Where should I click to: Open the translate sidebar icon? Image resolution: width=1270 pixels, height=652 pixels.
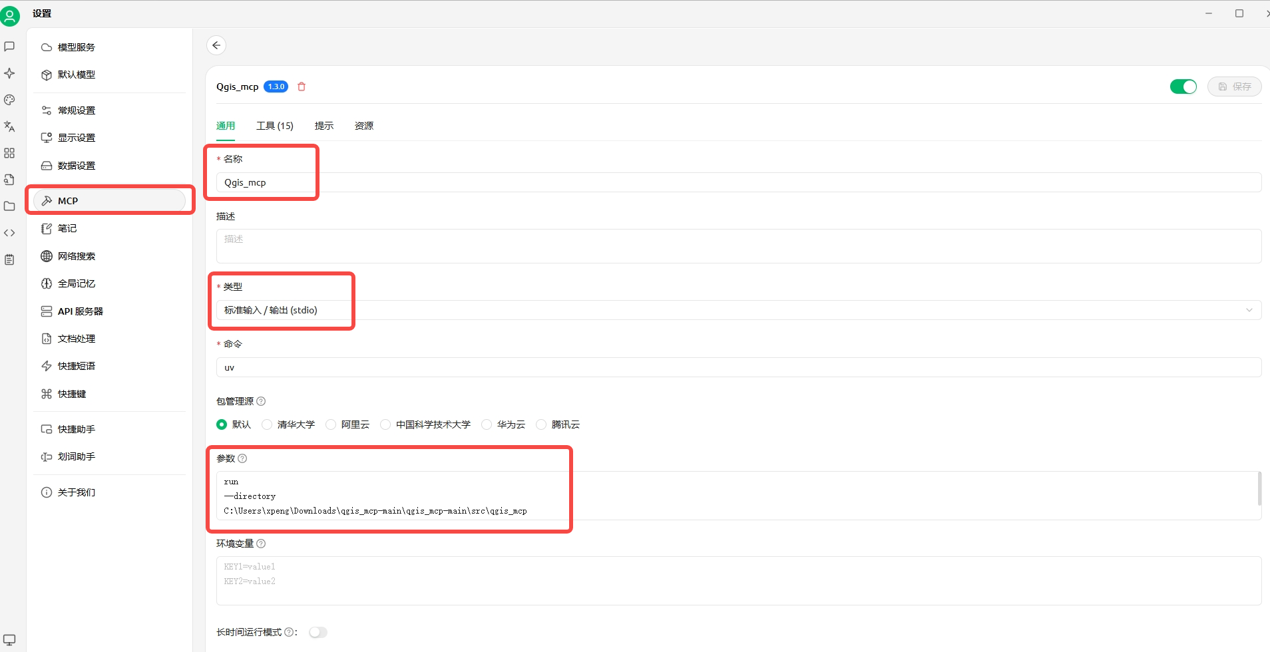[x=9, y=126]
